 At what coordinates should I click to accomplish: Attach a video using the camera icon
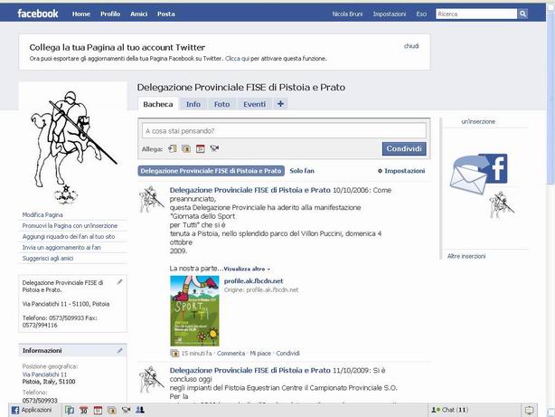[214, 148]
